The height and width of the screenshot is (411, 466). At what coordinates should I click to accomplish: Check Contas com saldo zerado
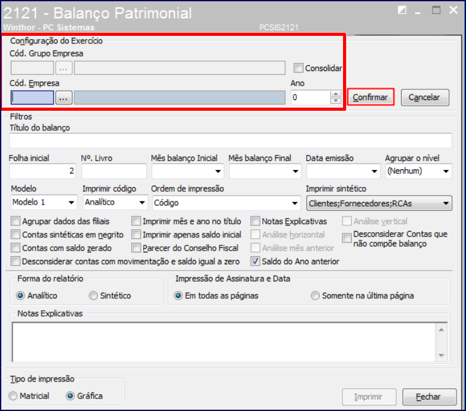pyautogui.click(x=16, y=248)
